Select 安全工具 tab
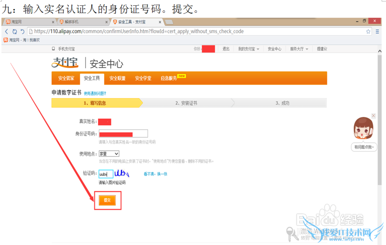The image size is (386, 245). pyautogui.click(x=92, y=79)
